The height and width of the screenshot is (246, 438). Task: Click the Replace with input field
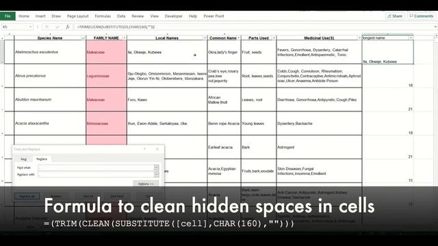pos(96,174)
